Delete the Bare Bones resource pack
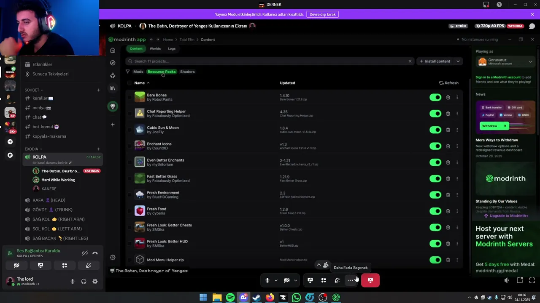This screenshot has height=303, width=540. pos(448,97)
